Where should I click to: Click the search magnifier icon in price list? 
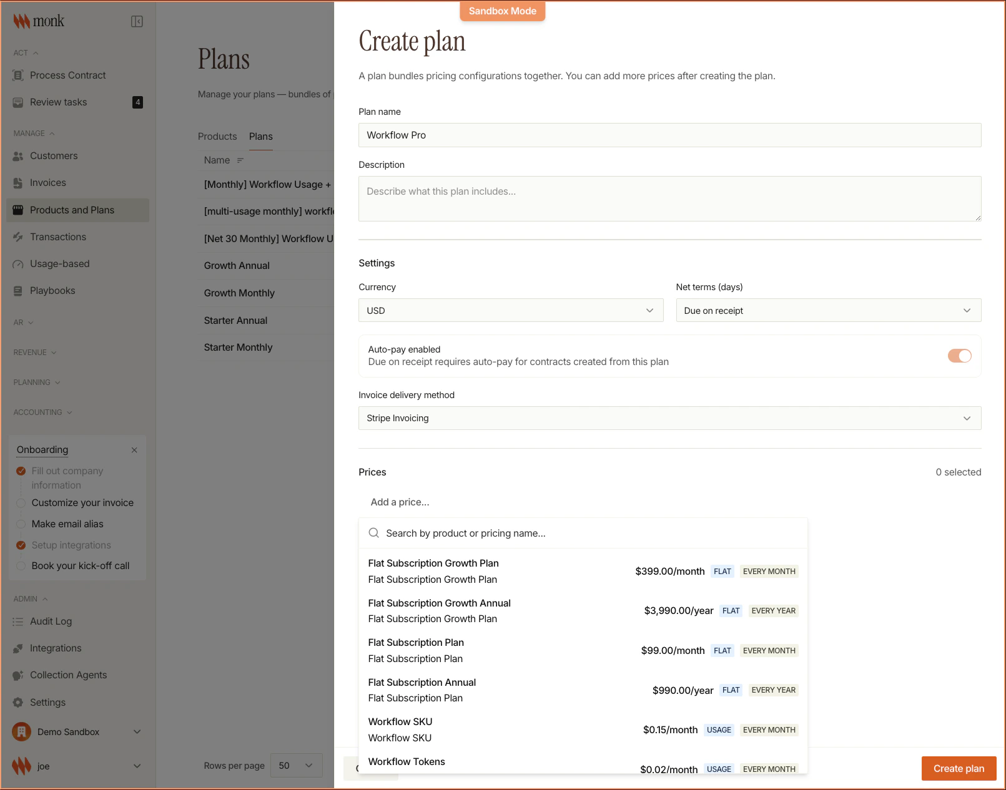pos(374,533)
